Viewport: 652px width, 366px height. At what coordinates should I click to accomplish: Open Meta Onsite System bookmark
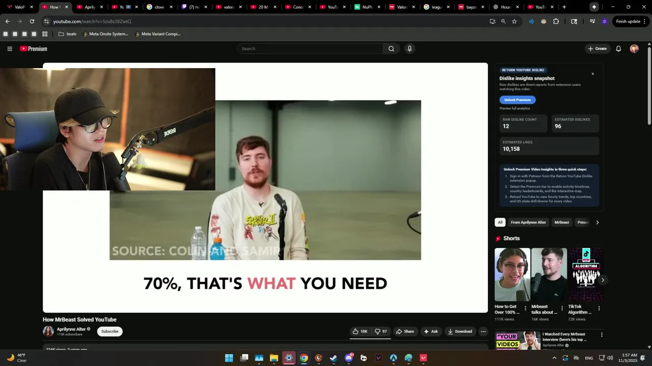(105, 34)
